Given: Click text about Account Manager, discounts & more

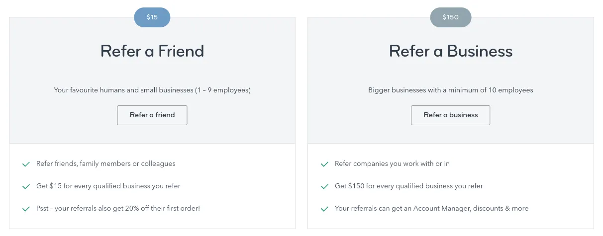Looking at the screenshot, I should (x=432, y=208).
